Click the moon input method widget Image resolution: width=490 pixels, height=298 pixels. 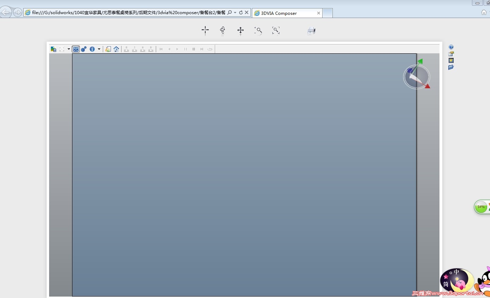[457, 281]
